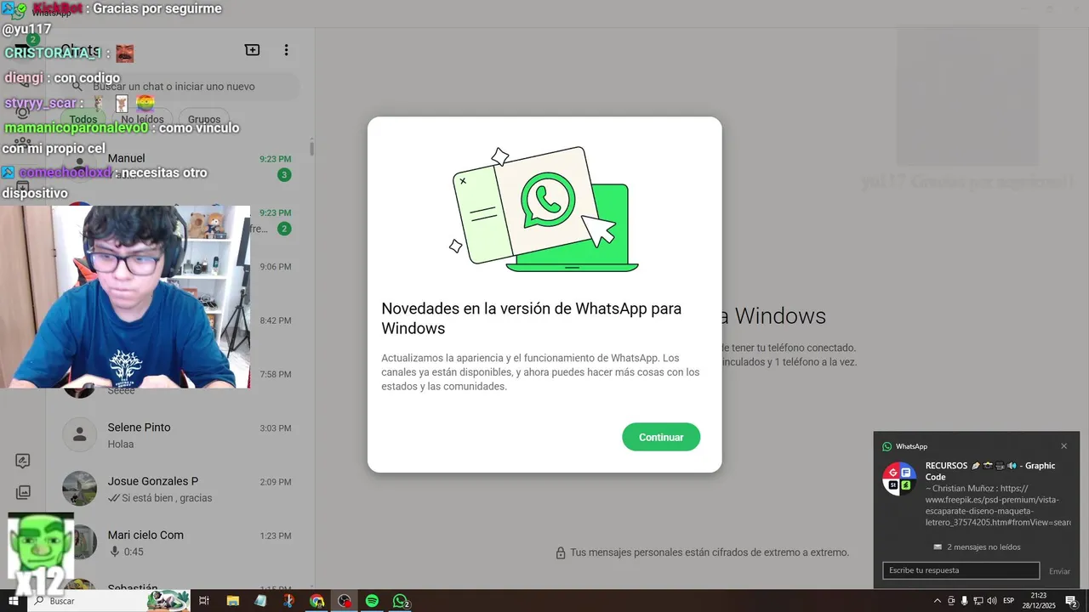This screenshot has height=612, width=1089.
Task: Open Google Chrome from the taskbar
Action: pos(316,601)
